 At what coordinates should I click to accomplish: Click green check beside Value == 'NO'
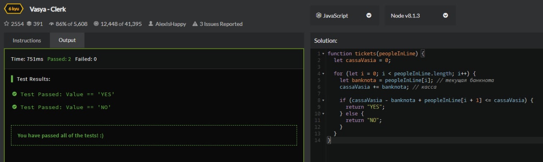coord(14,107)
